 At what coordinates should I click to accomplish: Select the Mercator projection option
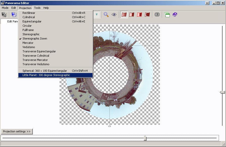click(x=28, y=43)
